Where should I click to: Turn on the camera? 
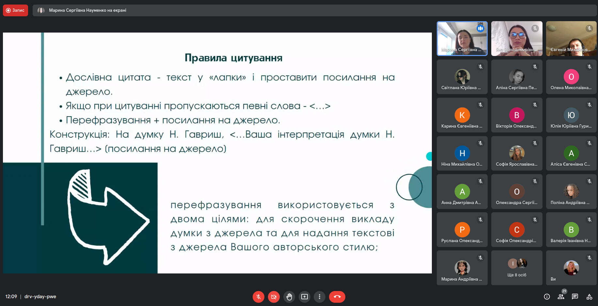[274, 297]
